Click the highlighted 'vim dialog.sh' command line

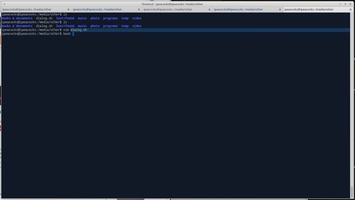(175, 30)
